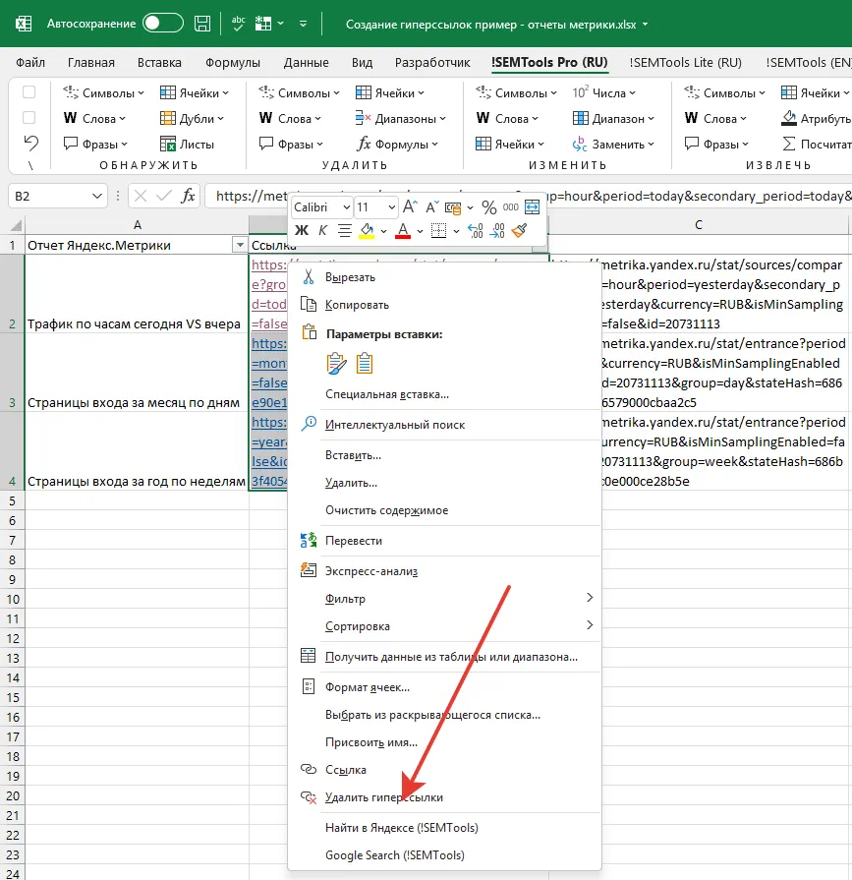Screen dimensions: 852x880
Task: Click the percent format icon
Action: tap(489, 207)
